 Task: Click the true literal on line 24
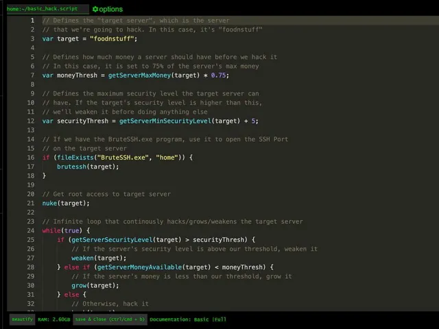click(71, 230)
